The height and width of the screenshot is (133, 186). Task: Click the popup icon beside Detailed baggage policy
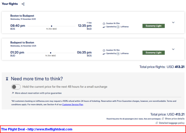(x=157, y=123)
